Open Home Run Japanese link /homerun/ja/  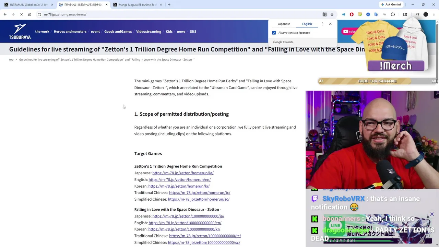183,173
